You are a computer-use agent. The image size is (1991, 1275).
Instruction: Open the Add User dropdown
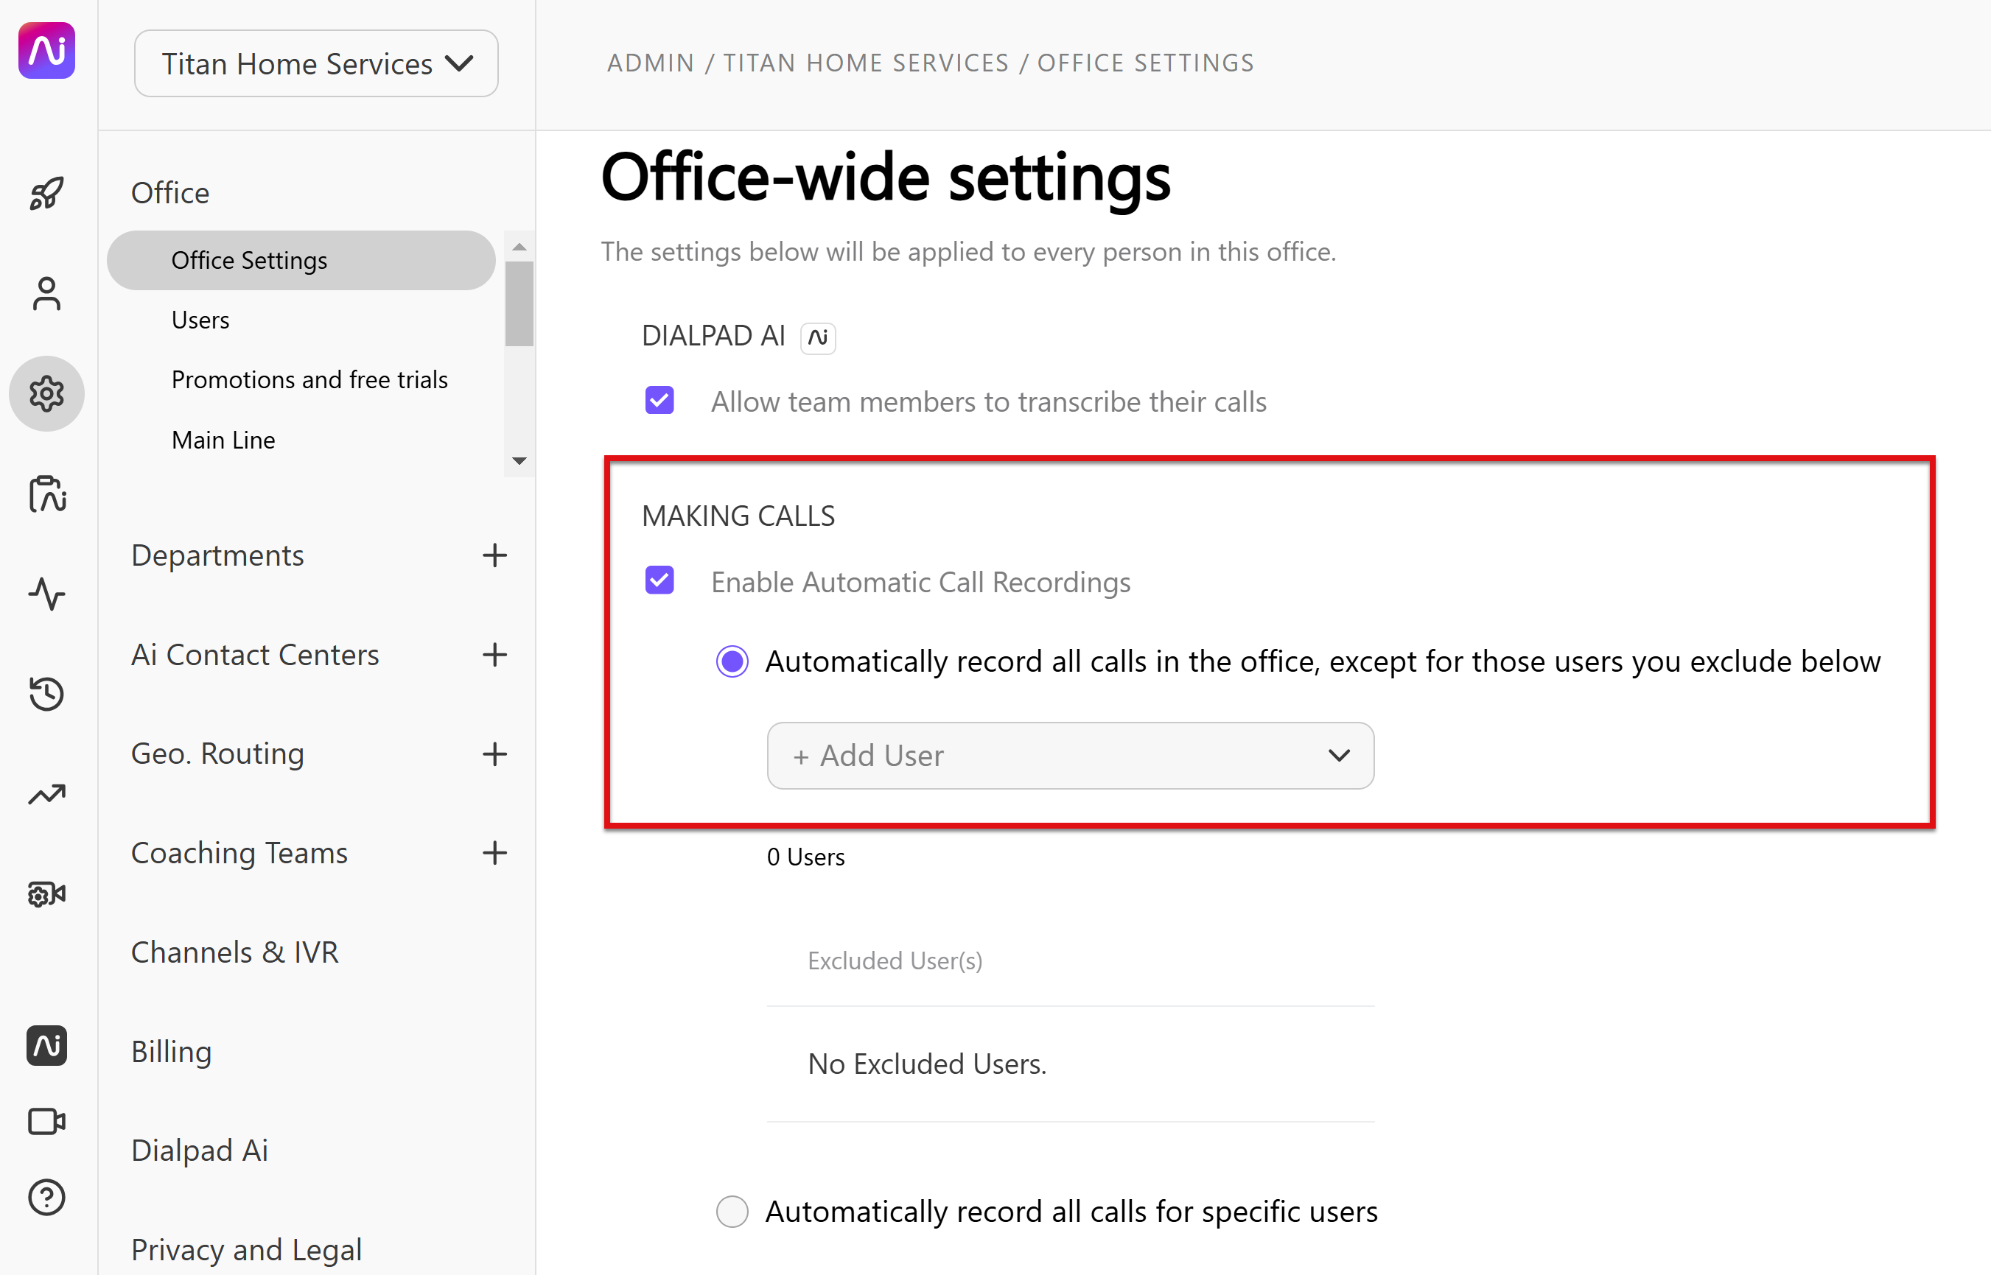1070,755
